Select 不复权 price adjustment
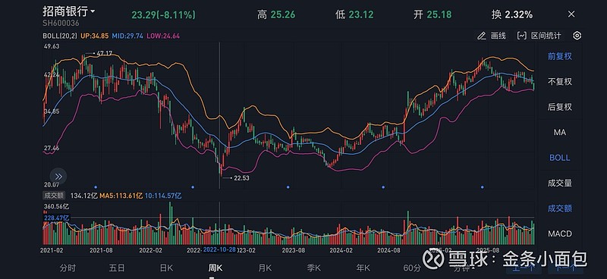 (559, 82)
